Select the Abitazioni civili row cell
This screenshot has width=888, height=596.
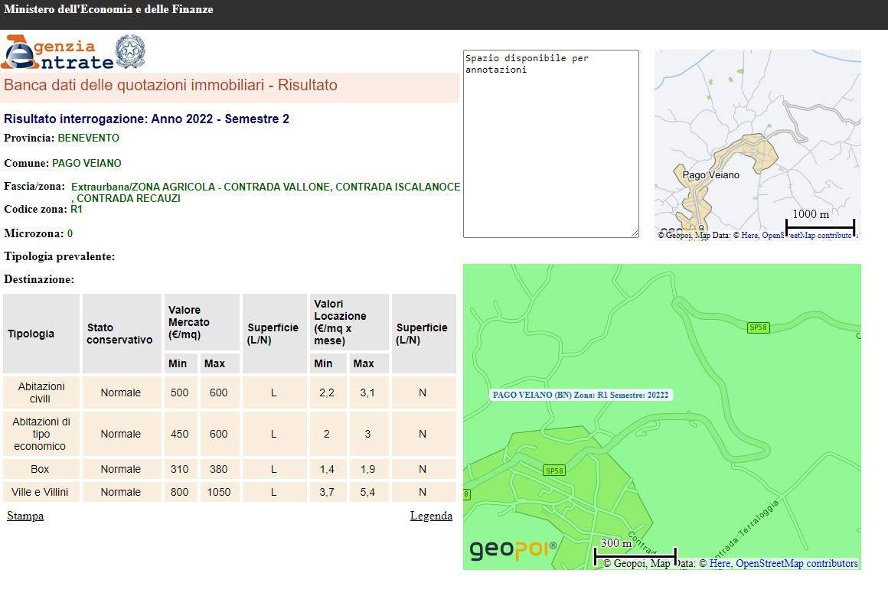pos(41,392)
